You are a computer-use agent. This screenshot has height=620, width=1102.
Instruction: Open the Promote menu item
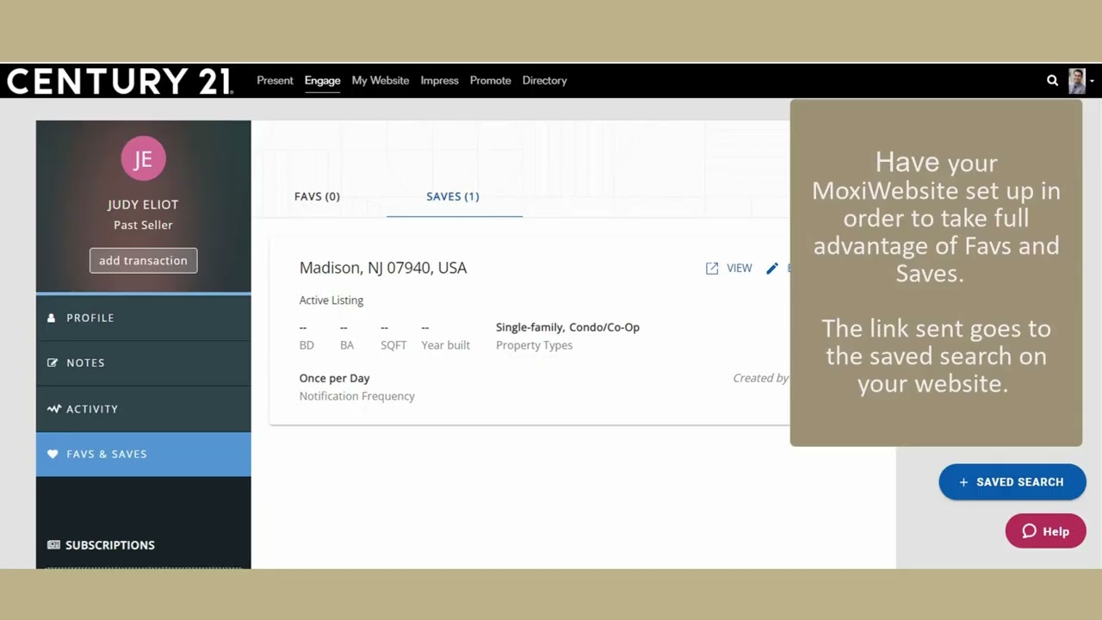tap(491, 80)
